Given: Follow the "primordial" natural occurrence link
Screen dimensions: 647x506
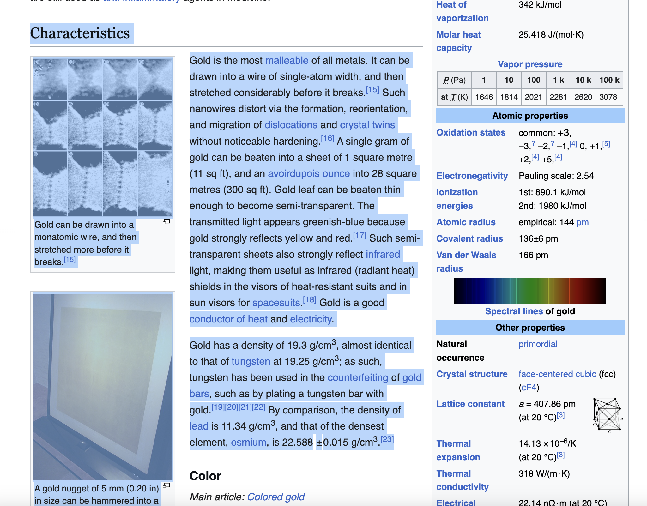Looking at the screenshot, I should click(538, 344).
